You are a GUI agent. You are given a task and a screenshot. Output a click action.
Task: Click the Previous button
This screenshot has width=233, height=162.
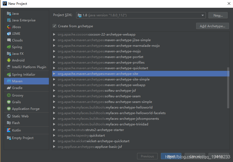click(x=147, y=156)
